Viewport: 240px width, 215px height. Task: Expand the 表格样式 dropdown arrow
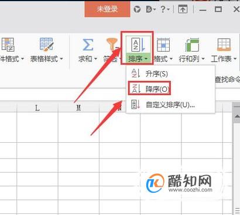tap(61, 59)
